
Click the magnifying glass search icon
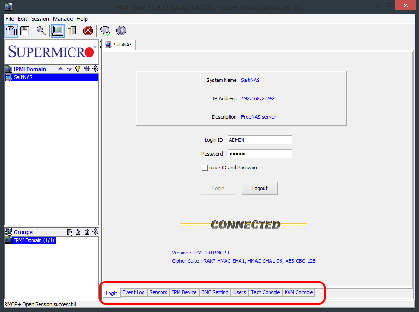click(x=41, y=31)
